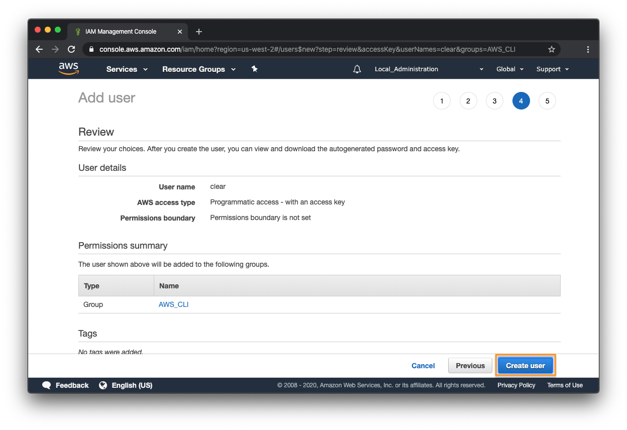This screenshot has width=627, height=430.
Task: Click English (US) language selector
Action: coord(132,385)
